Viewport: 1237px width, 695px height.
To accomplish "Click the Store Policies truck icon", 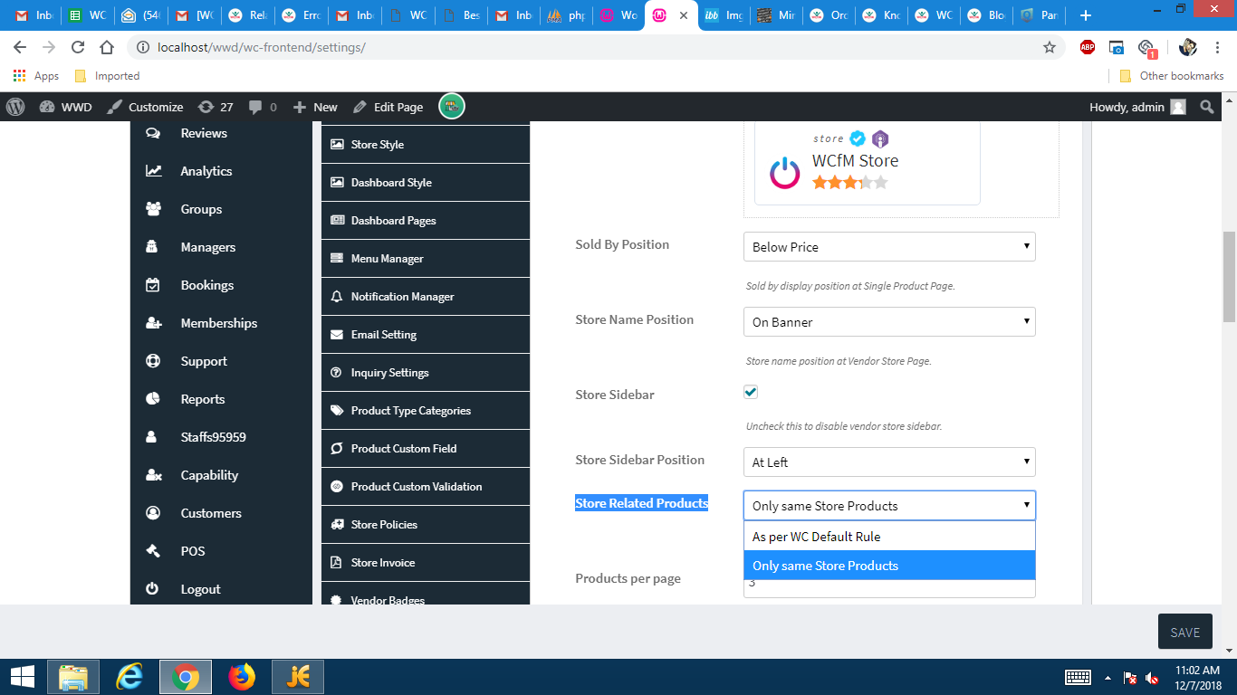I will tap(337, 525).
